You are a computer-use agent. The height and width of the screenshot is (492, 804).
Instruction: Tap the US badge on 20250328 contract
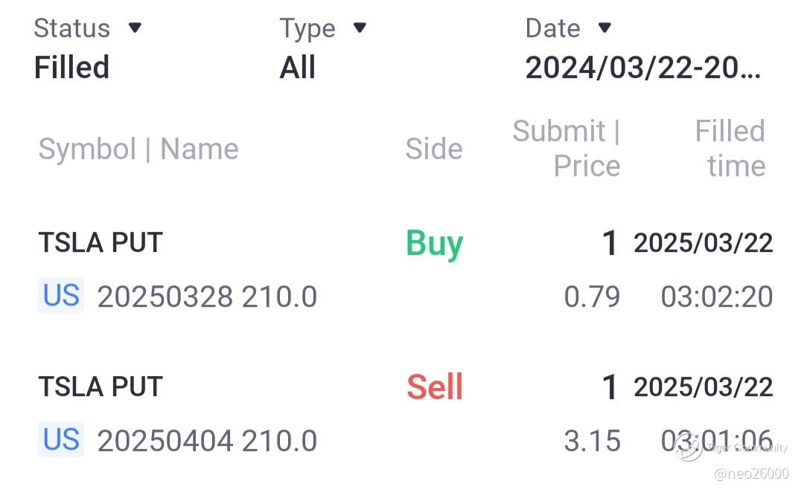tap(61, 296)
